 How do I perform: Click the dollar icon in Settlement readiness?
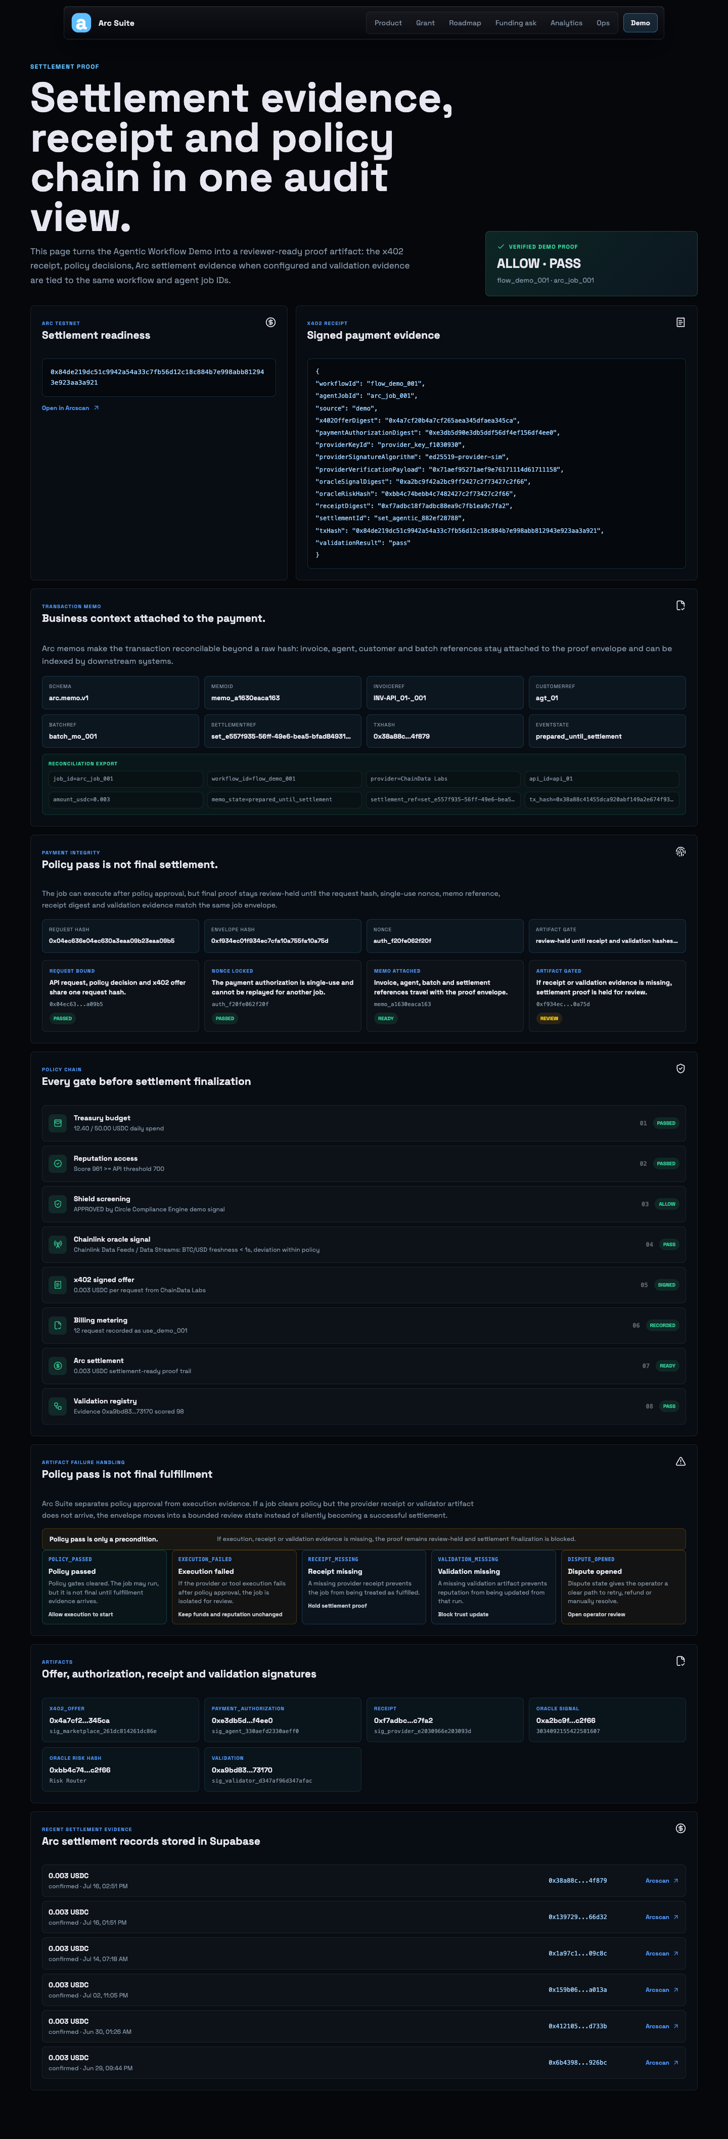(270, 322)
